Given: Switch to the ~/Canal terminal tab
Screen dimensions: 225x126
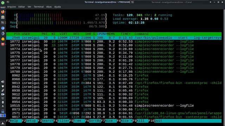Looking at the screenshot, I should click(x=172, y=2).
